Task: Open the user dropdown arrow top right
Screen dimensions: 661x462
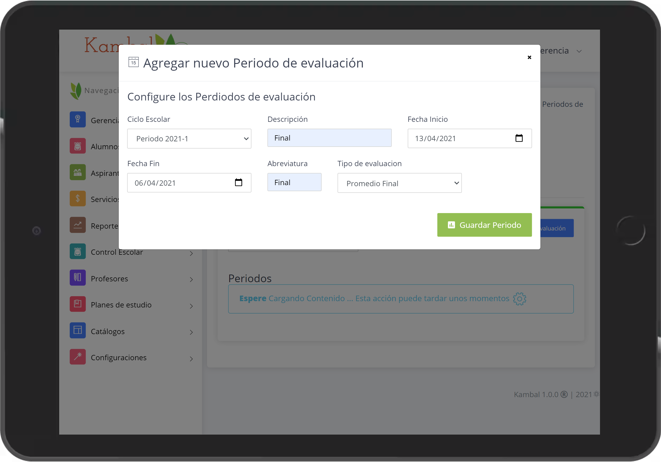Action: 579,51
